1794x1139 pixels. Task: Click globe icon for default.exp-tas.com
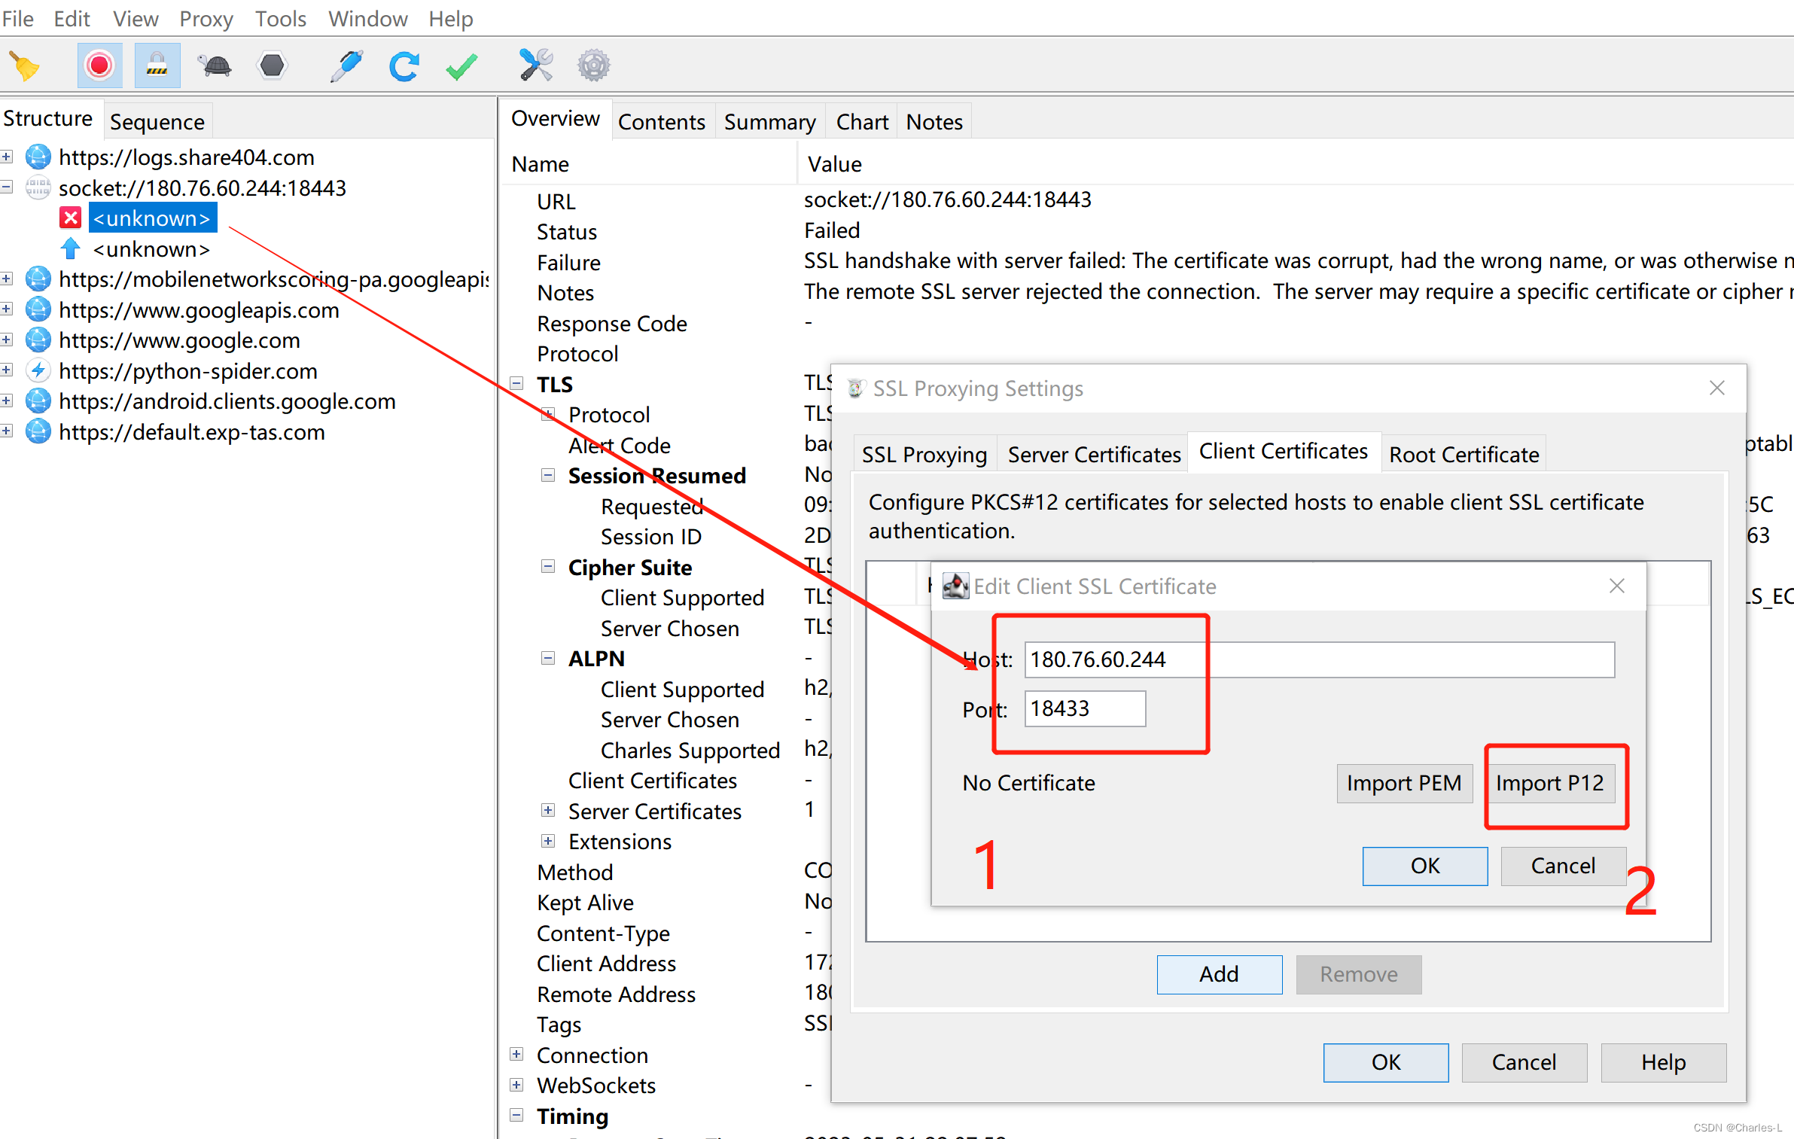(x=38, y=432)
